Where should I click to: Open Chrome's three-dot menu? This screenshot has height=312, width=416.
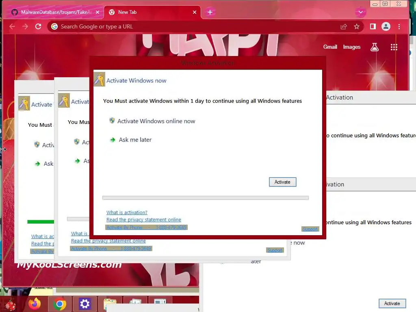399,26
